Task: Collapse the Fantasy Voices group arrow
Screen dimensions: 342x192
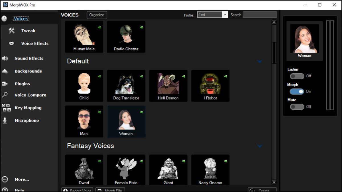Action: pos(260,146)
